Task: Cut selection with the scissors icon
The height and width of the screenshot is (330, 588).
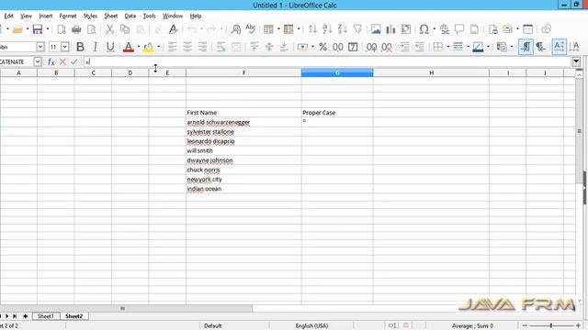Action: pos(109,29)
